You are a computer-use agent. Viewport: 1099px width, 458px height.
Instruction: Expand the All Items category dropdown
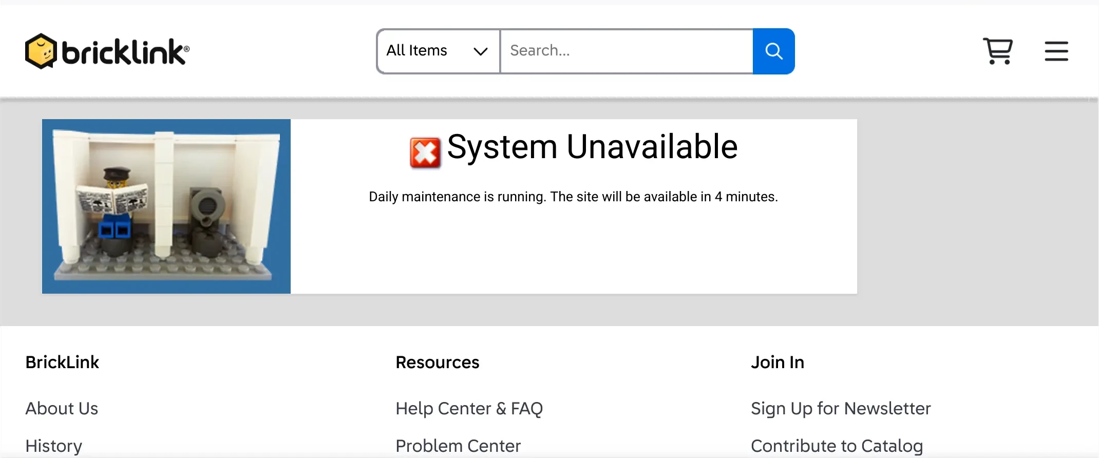pos(438,51)
